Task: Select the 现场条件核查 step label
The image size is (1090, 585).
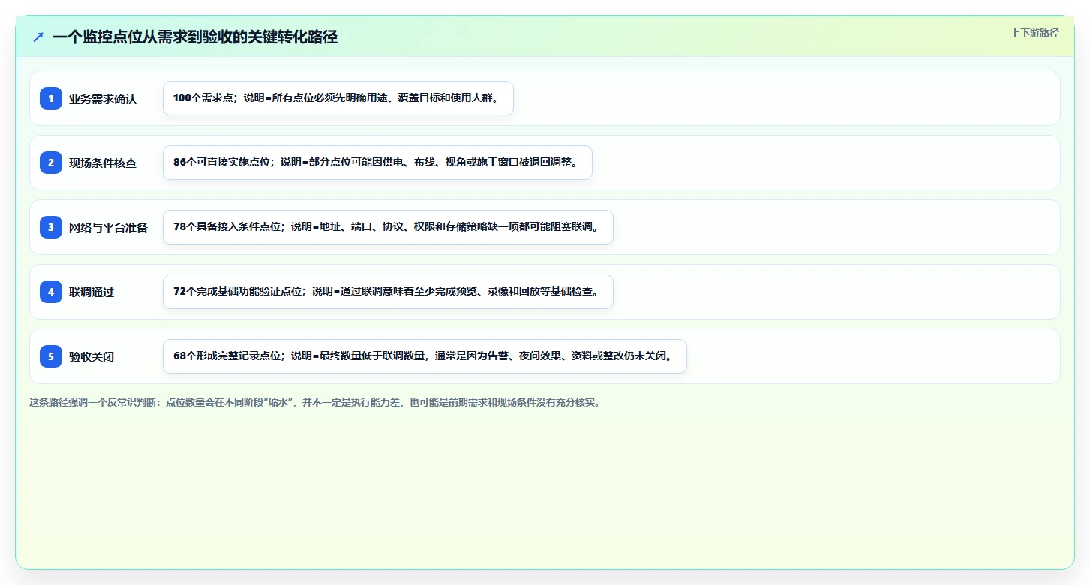Action: tap(103, 163)
